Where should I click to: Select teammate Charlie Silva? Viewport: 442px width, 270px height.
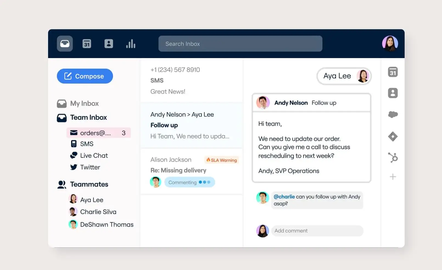point(98,212)
